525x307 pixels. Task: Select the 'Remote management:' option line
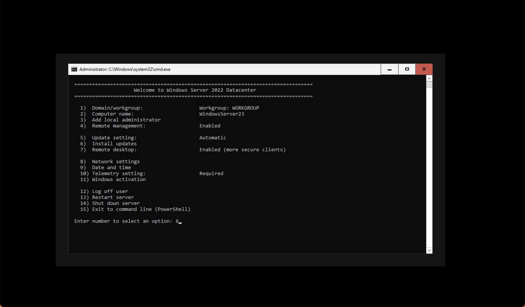[113, 126]
